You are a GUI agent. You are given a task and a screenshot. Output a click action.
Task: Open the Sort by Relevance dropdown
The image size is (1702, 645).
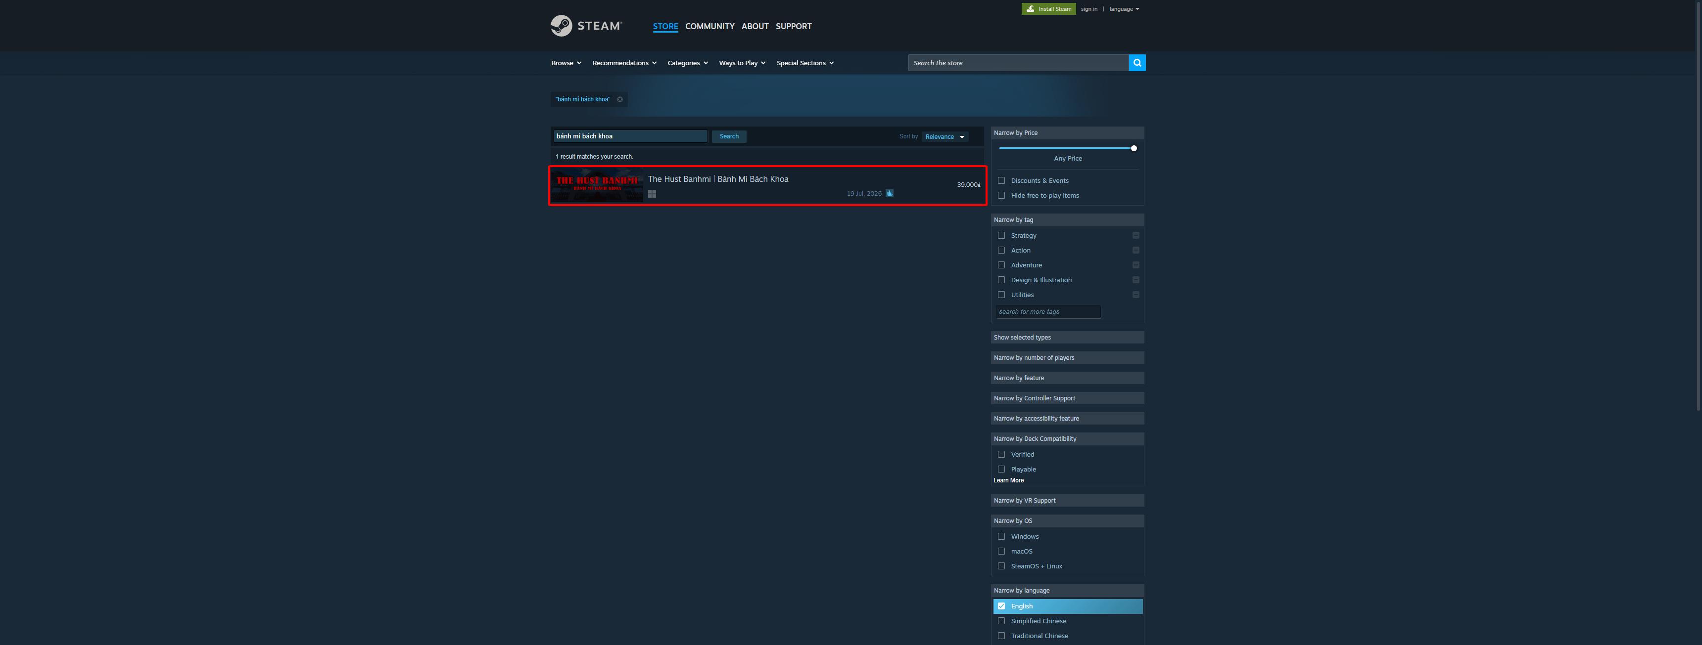tap(945, 136)
